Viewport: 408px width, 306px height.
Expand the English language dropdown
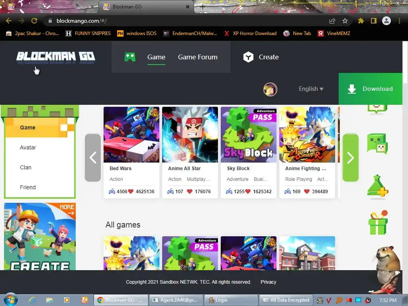click(311, 89)
